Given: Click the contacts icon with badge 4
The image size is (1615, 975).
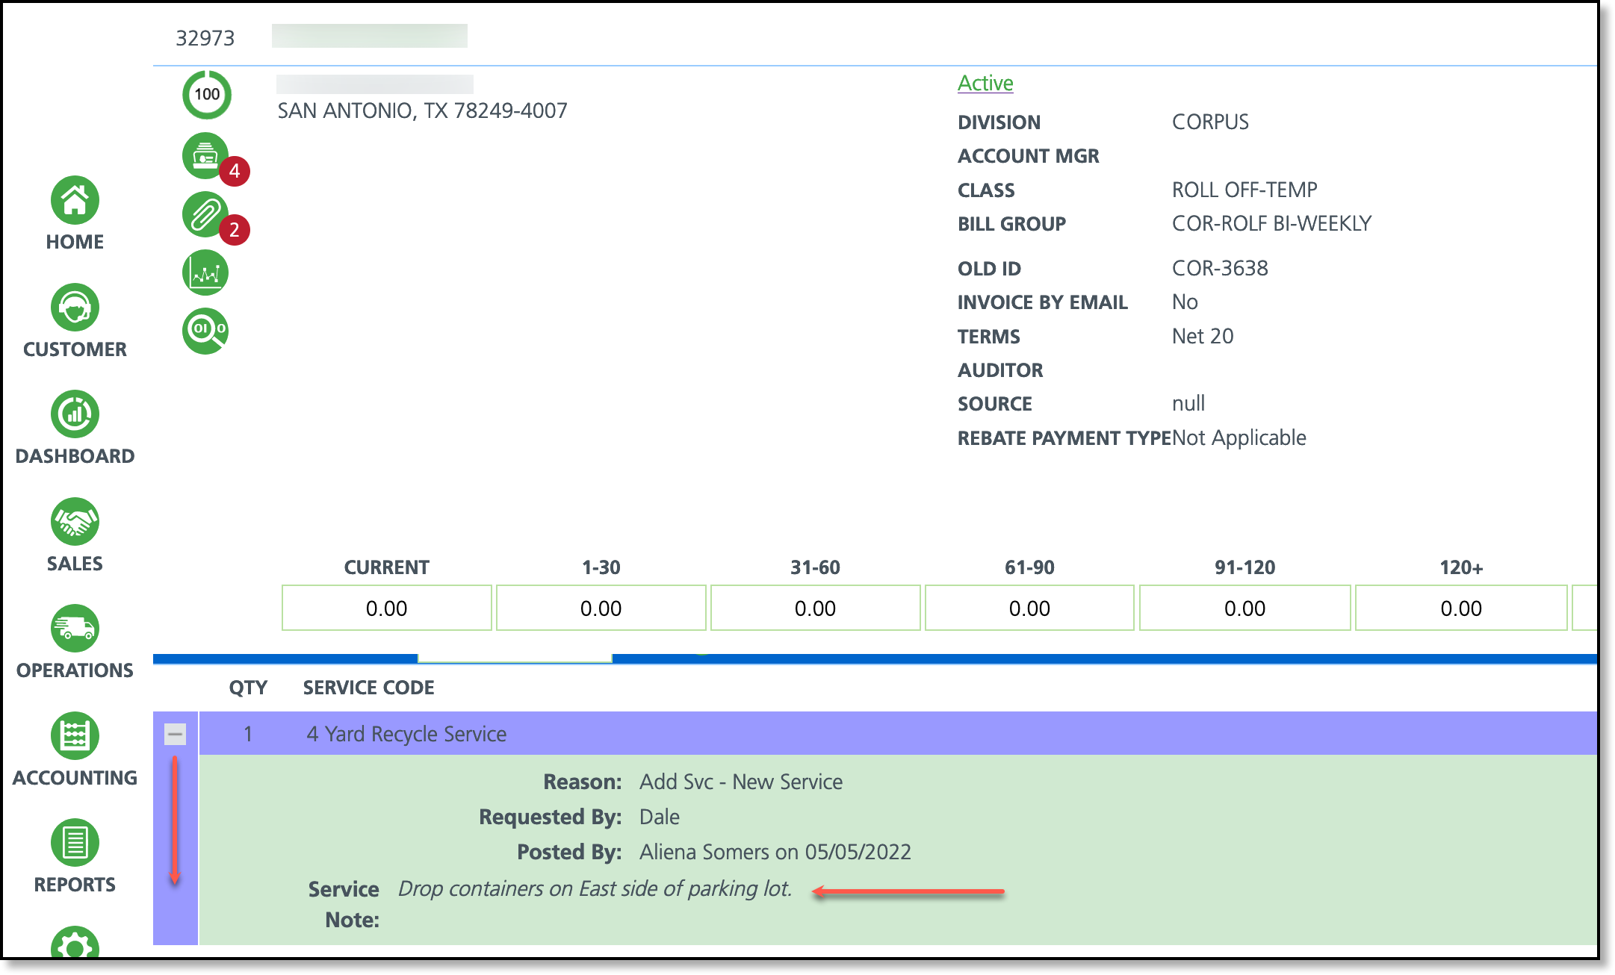Looking at the screenshot, I should point(205,156).
